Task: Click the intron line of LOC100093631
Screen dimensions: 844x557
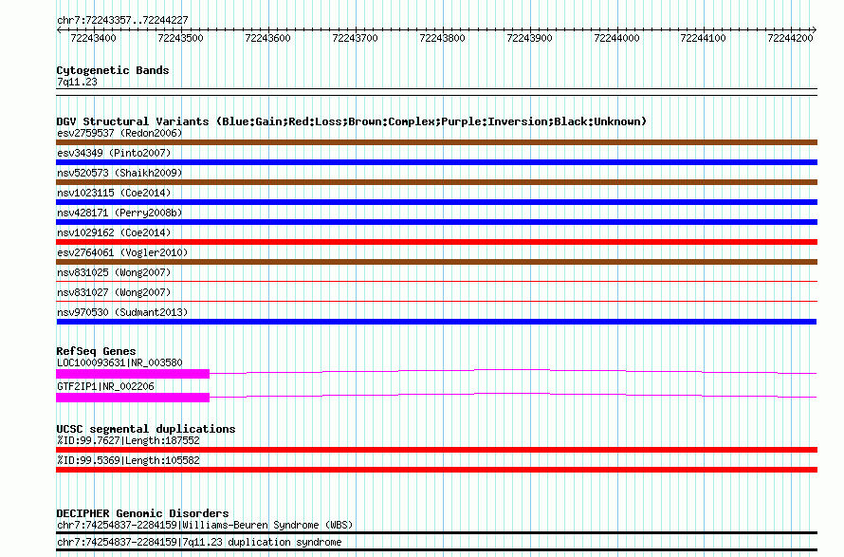Action: pyautogui.click(x=513, y=371)
